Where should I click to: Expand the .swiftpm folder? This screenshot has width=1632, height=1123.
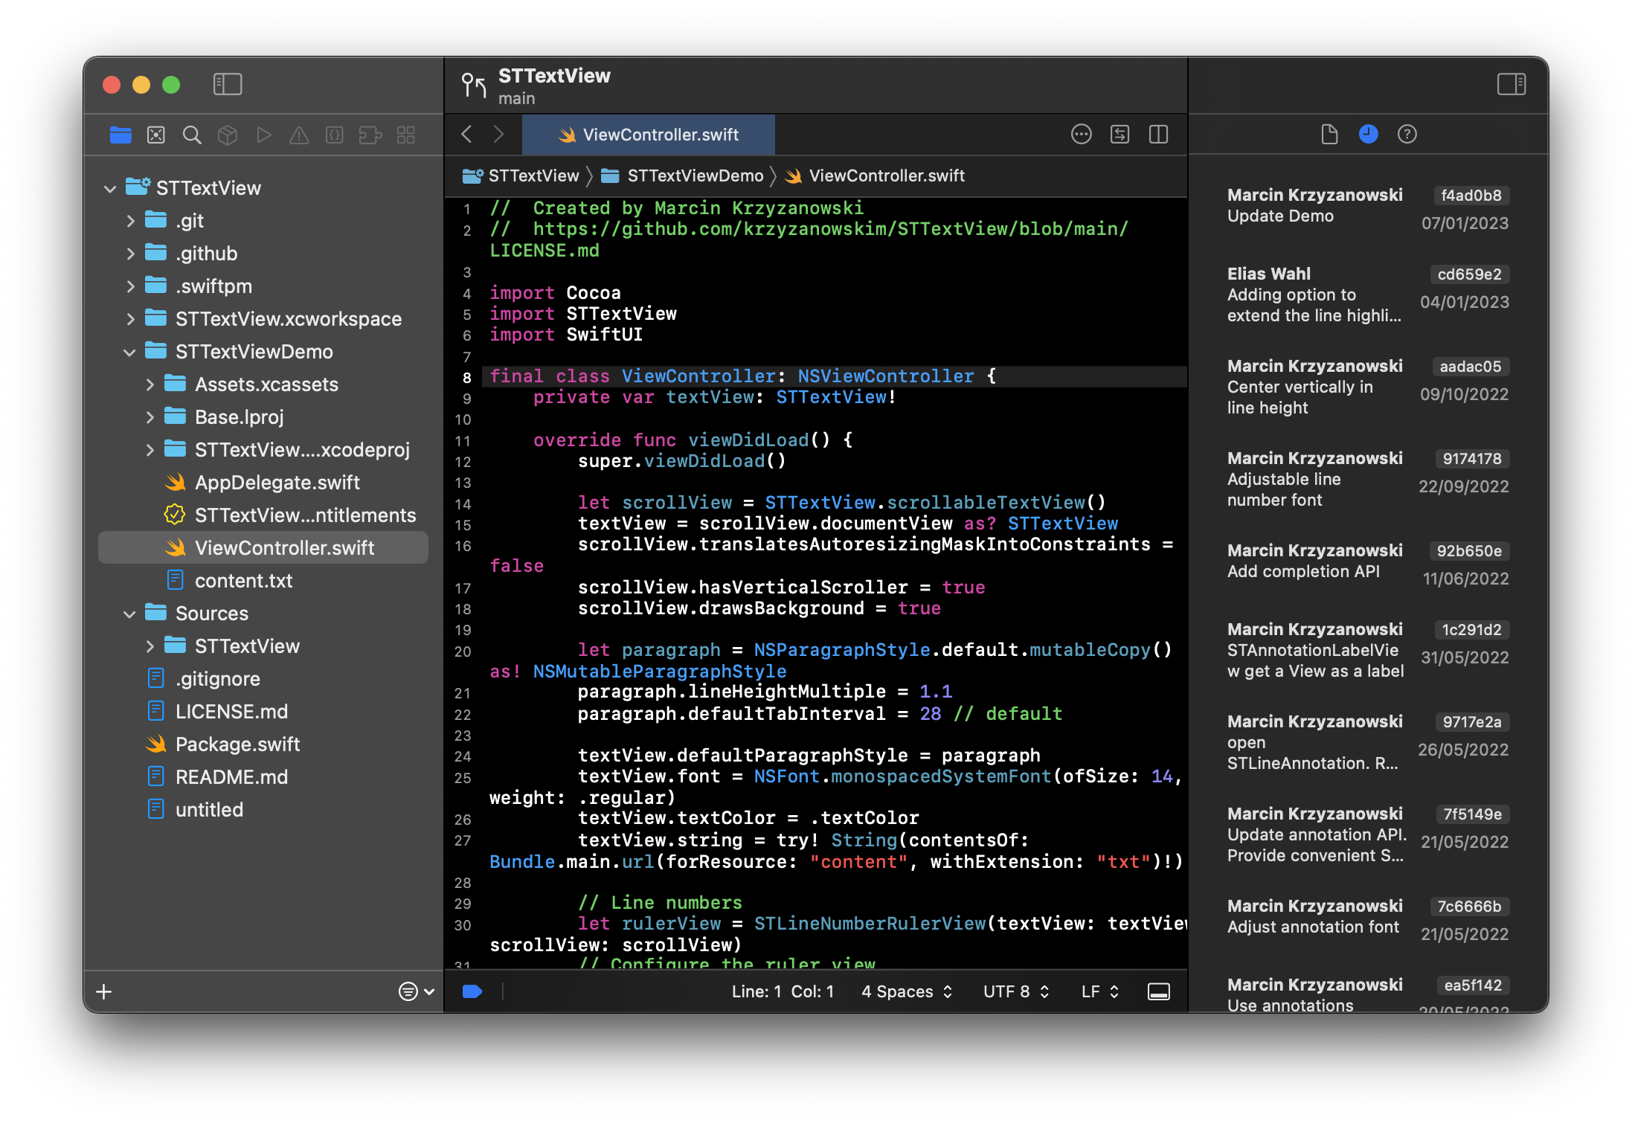[131, 286]
